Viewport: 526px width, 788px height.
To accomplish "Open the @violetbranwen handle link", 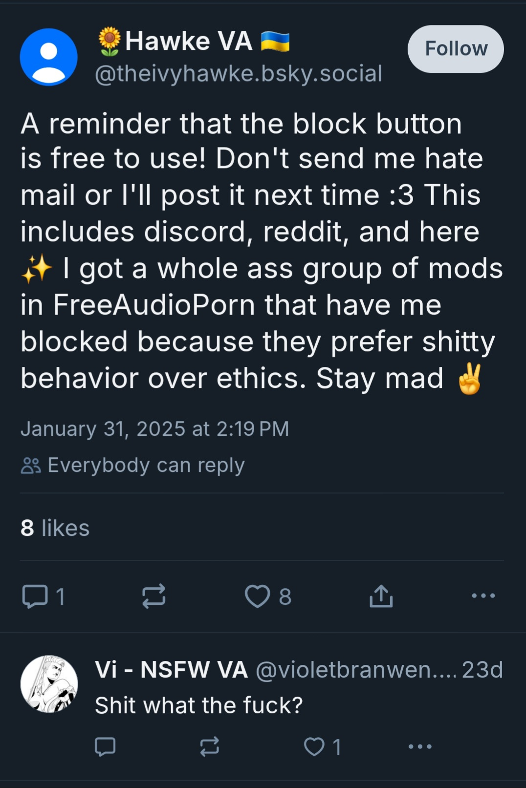I will tap(356, 670).
